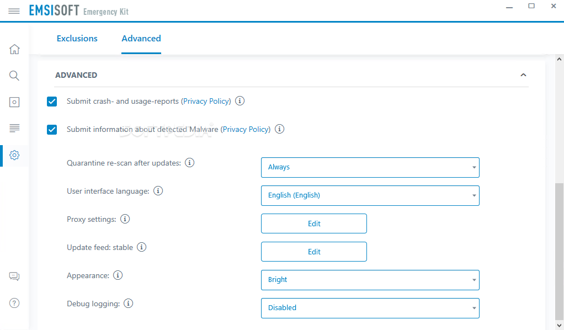Click the 'Quarantine re-scan after updates:' label
The width and height of the screenshot is (564, 330).
click(x=124, y=163)
